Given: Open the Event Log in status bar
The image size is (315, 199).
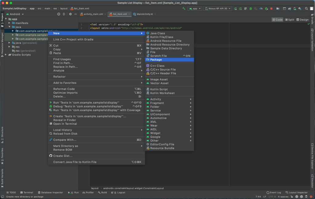Looking at the screenshot, I should tap(274, 193).
